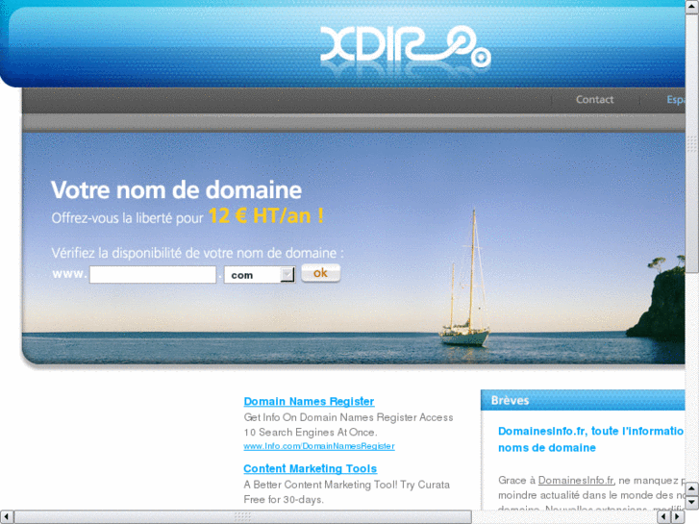Click the '12 € HT/an !' price text
Screen dimensions: 699x524
pyautogui.click(x=266, y=215)
